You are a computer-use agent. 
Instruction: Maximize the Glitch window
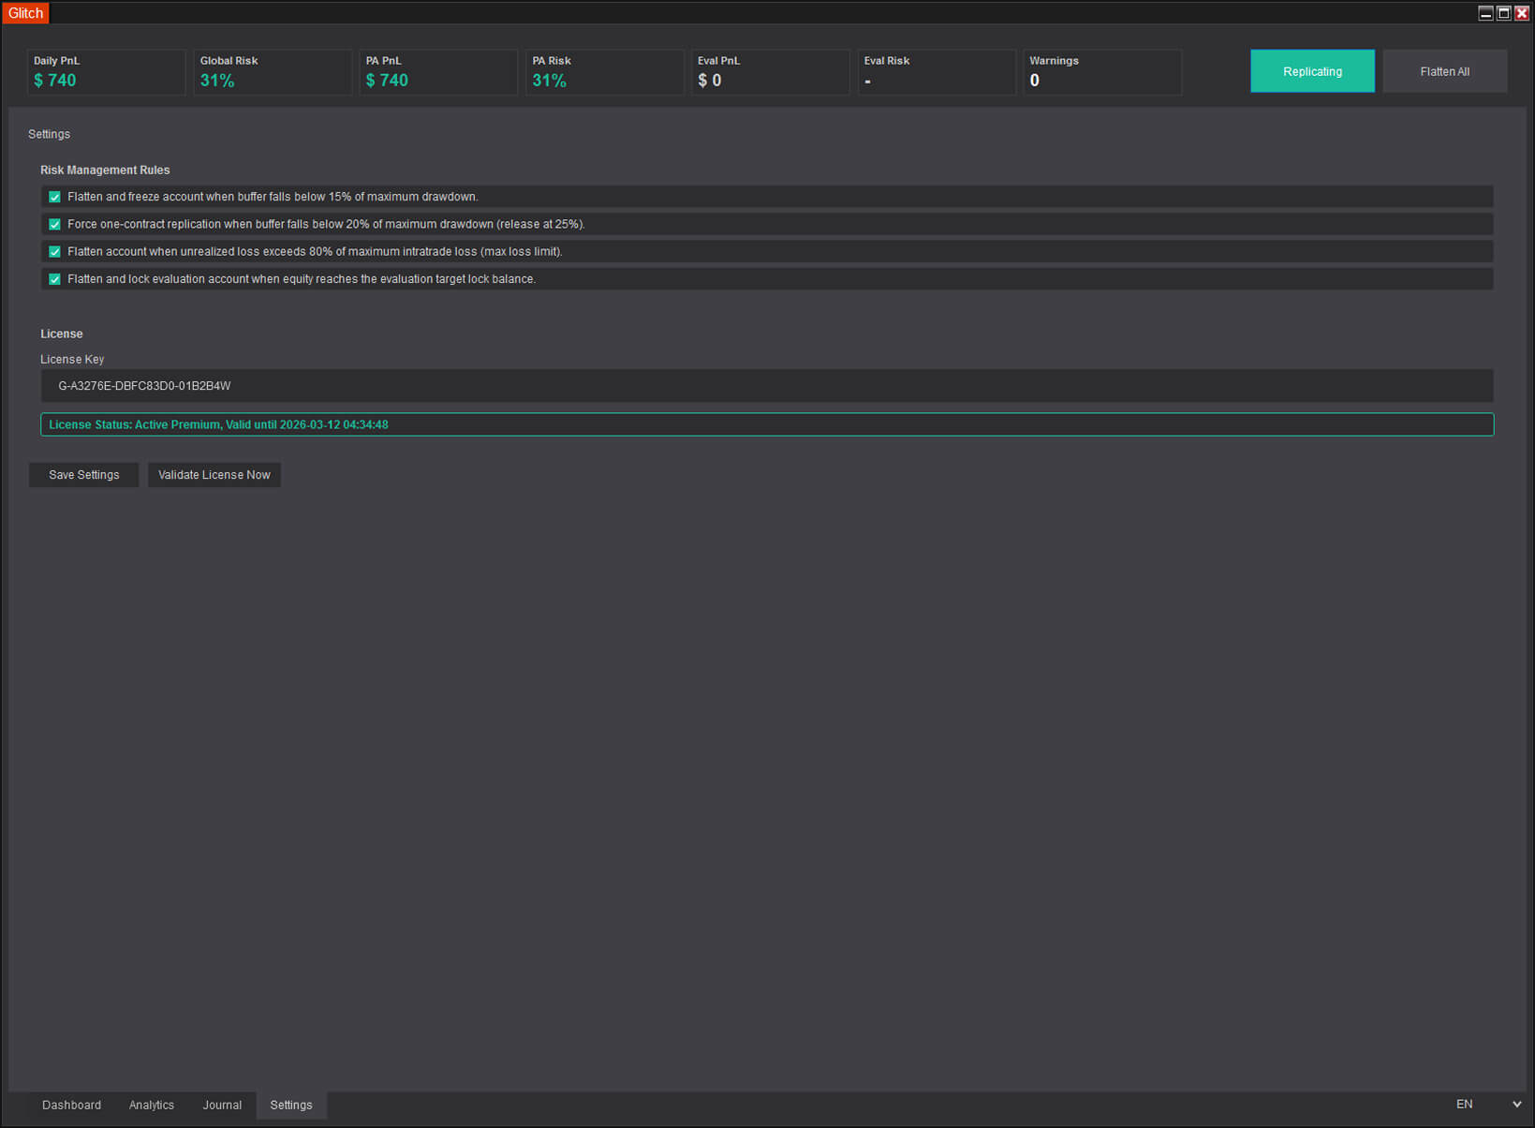(x=1503, y=13)
